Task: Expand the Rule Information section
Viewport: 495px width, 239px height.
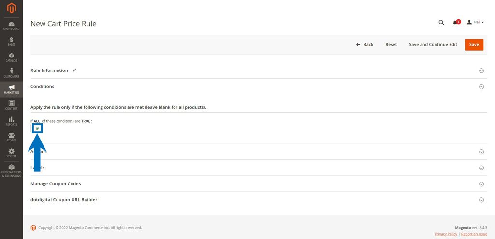Action: (481, 70)
